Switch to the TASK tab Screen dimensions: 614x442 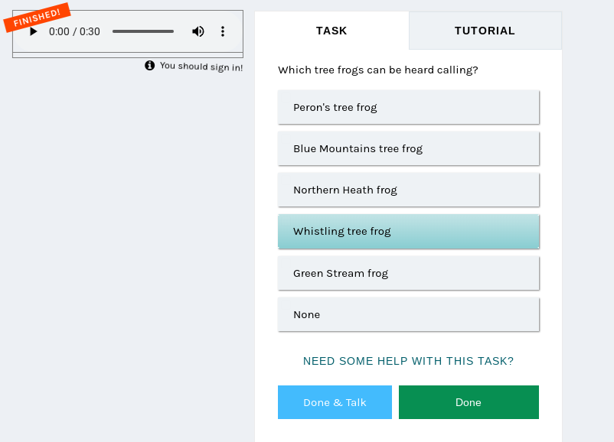click(x=331, y=31)
